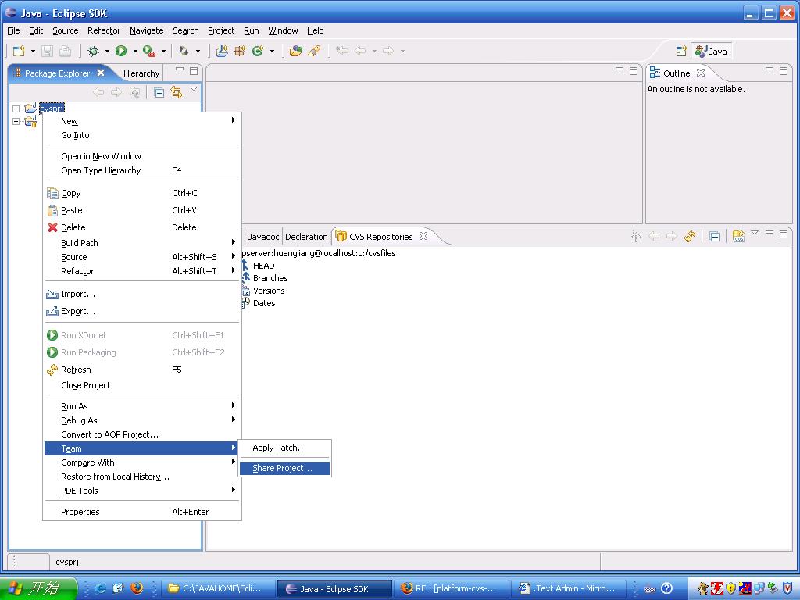Viewport: 800px width, 600px height.
Task: Maximize the Outline view panel
Action: tap(784, 71)
